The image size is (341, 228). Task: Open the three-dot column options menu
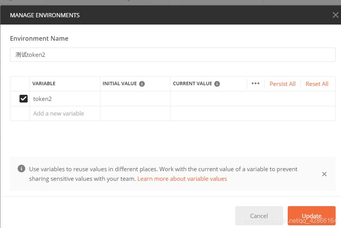pyautogui.click(x=256, y=83)
